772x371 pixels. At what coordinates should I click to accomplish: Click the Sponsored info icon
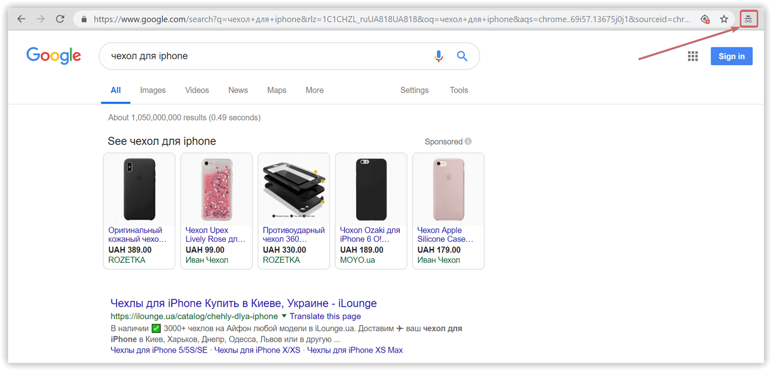point(468,141)
